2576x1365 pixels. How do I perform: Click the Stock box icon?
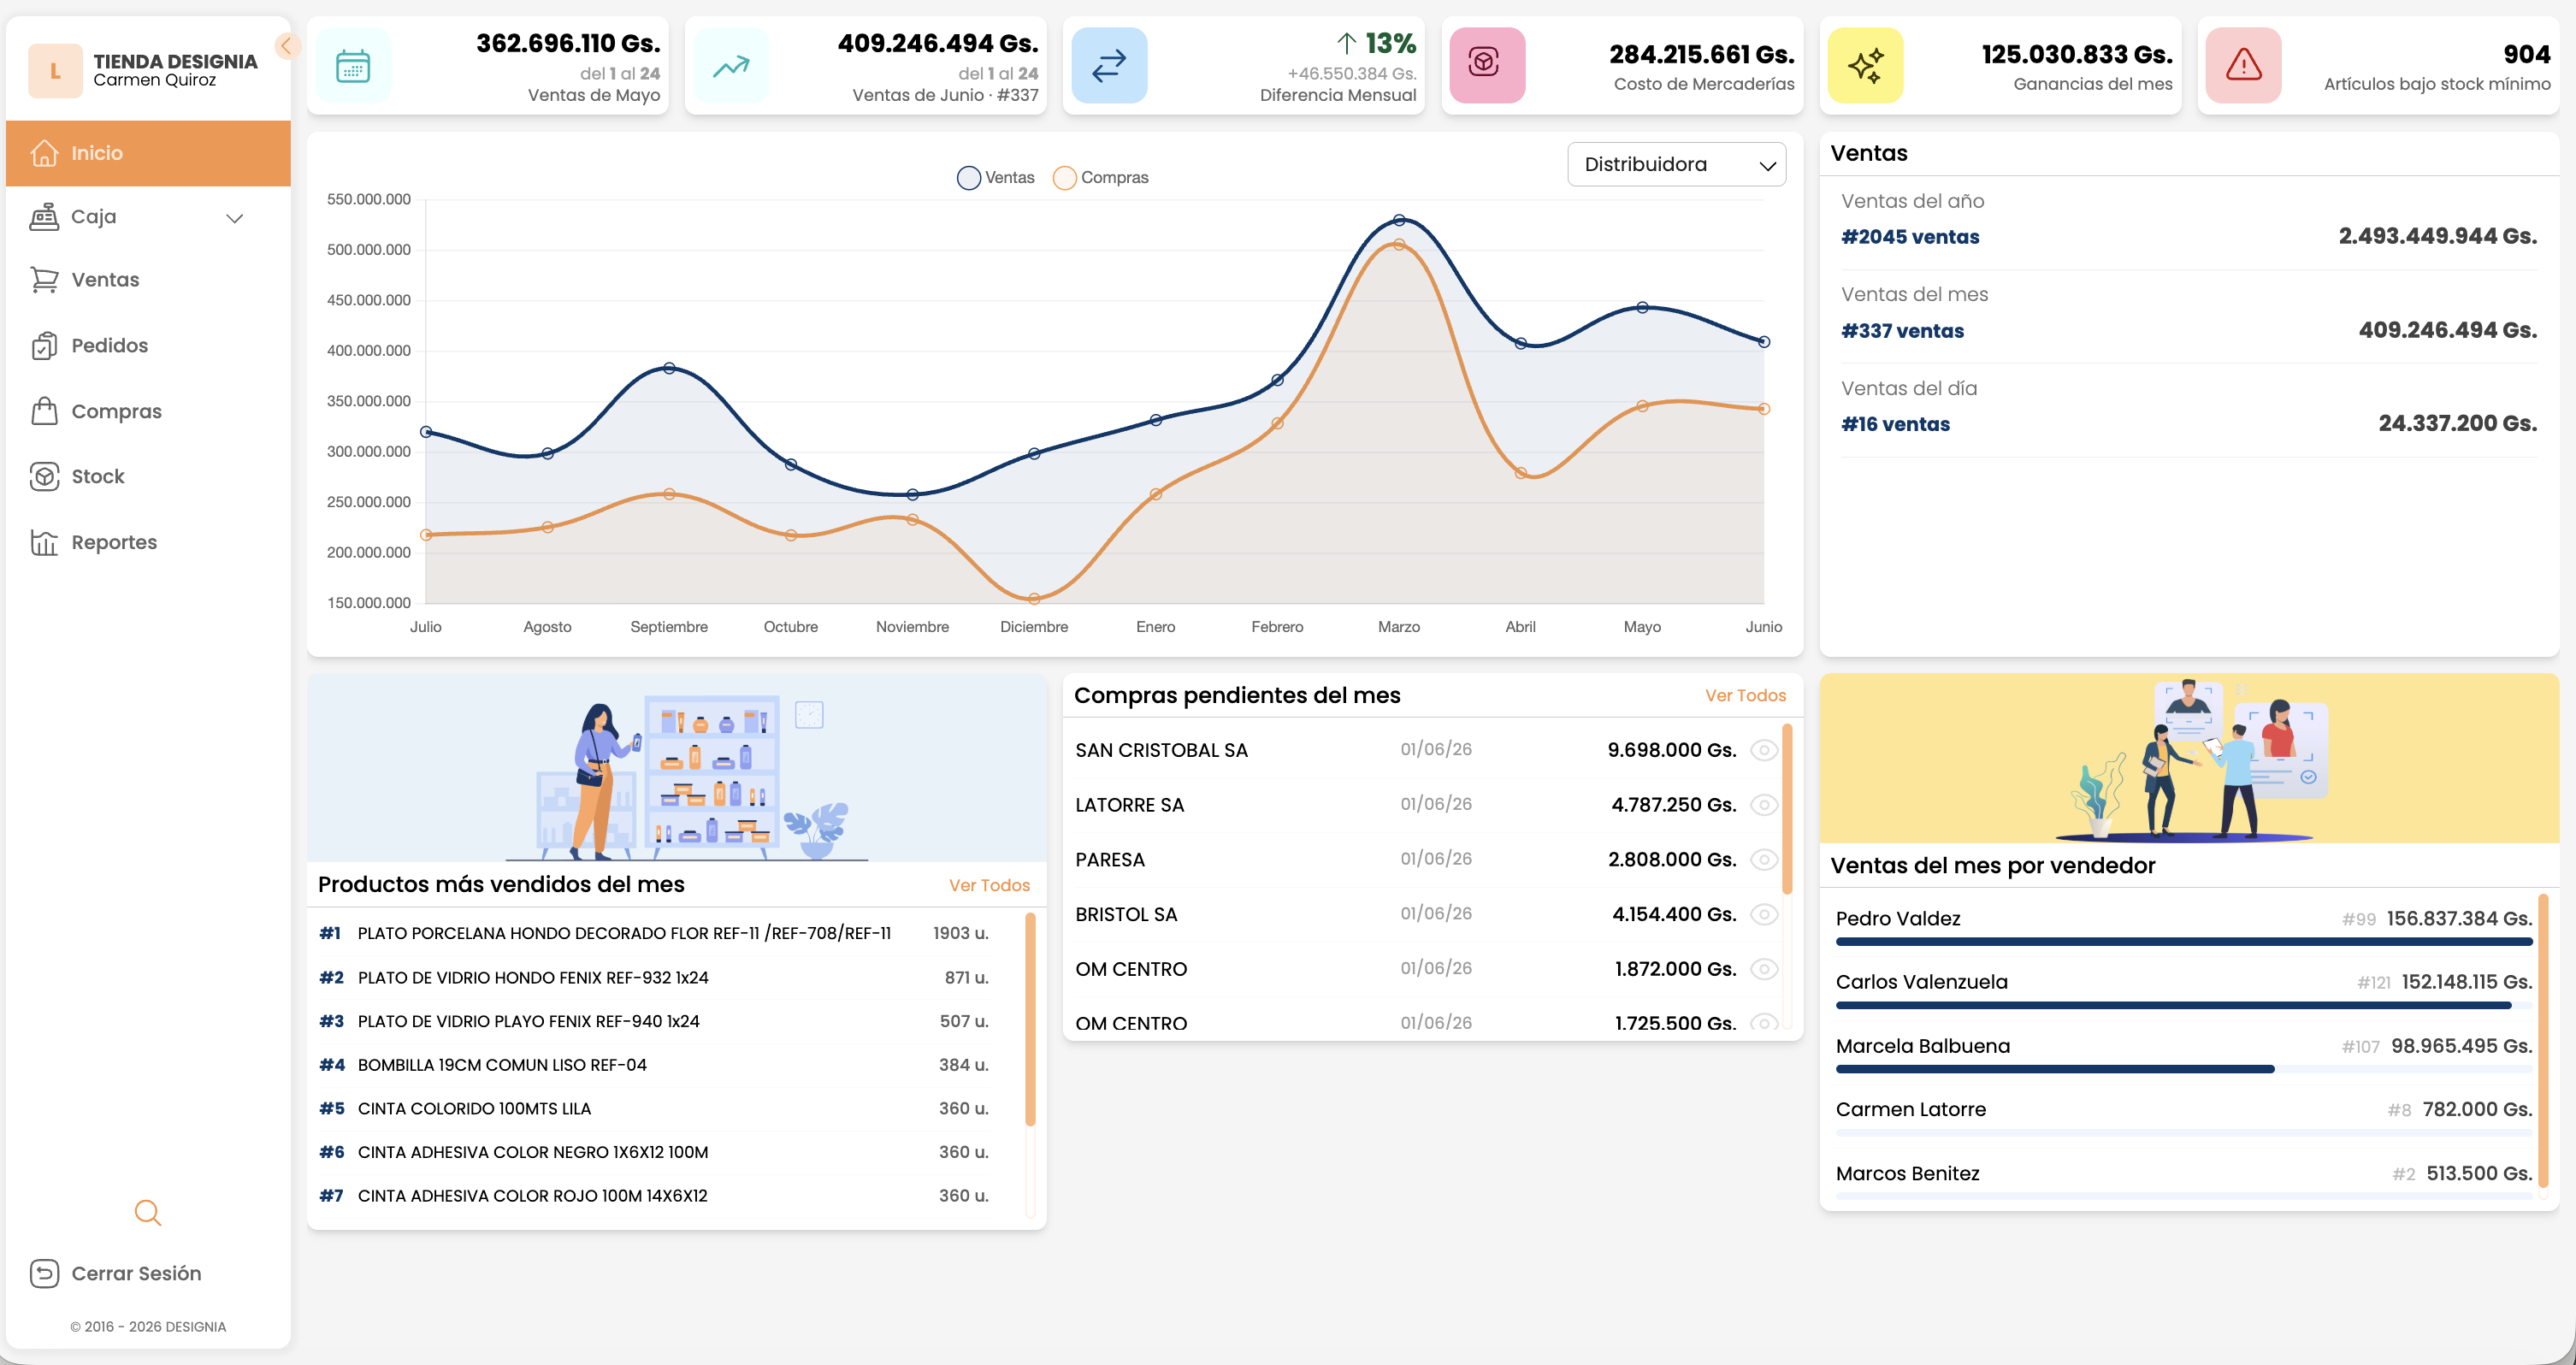44,477
